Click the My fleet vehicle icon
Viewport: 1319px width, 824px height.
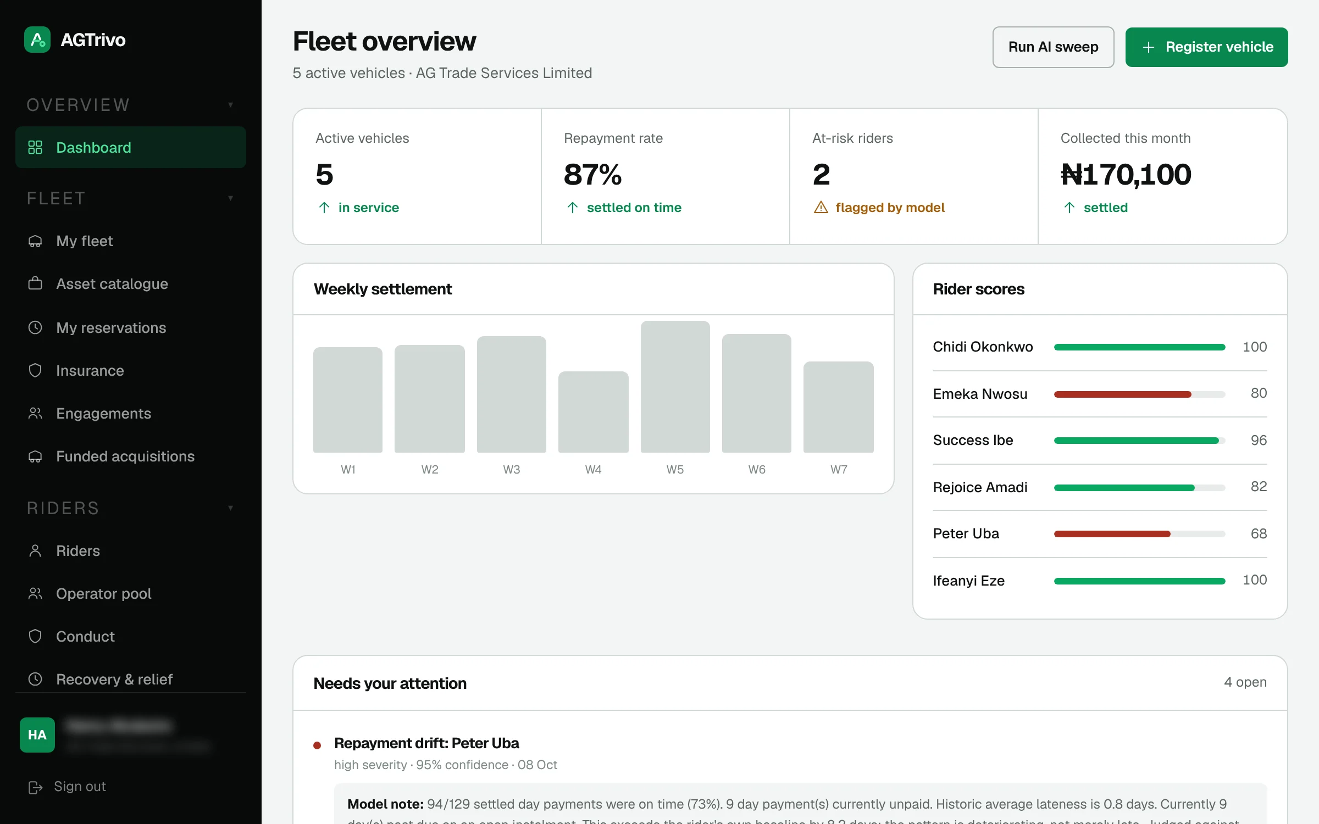(x=35, y=241)
